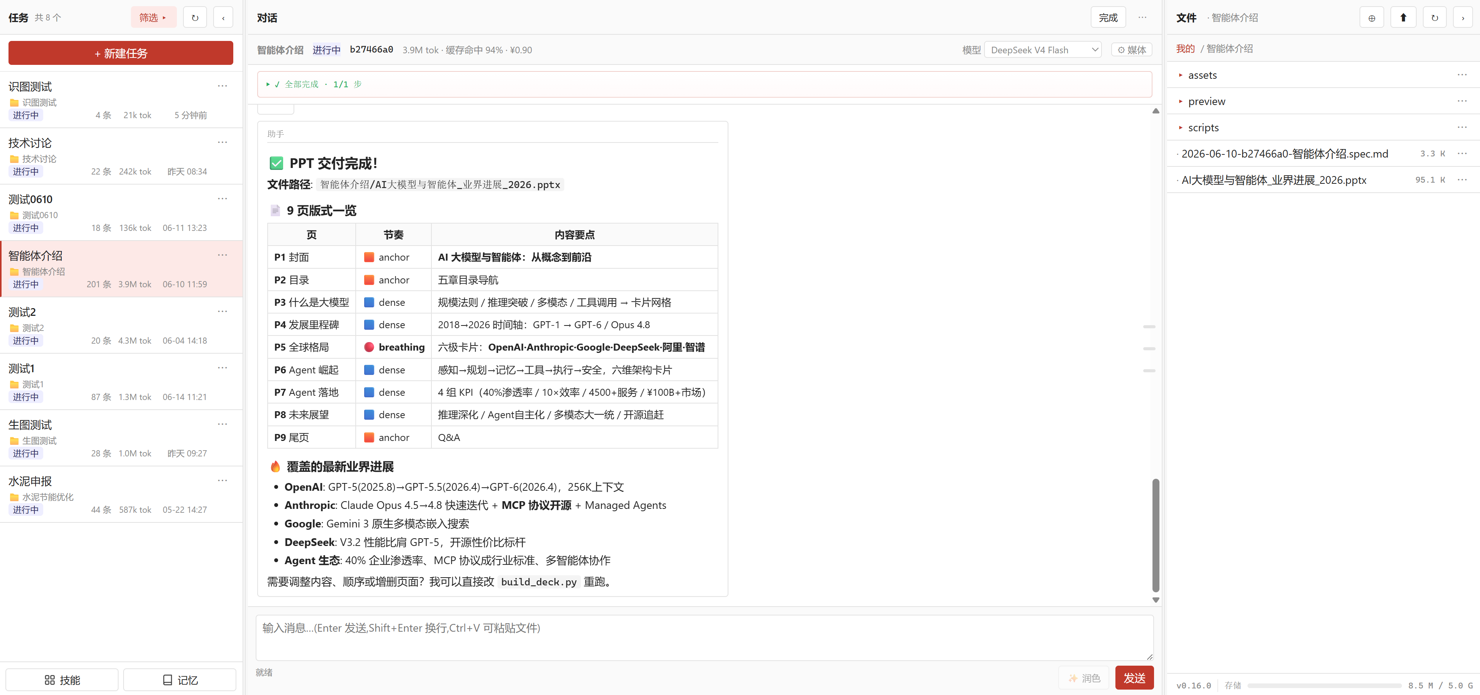Open the 技能 skills panel
1480x695 pixels.
(62, 680)
